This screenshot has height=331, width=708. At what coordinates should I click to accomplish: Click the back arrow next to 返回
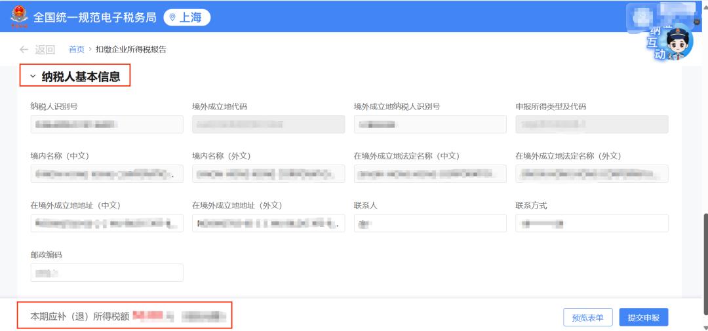click(x=24, y=49)
